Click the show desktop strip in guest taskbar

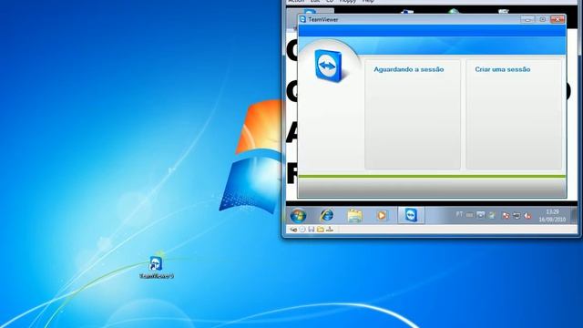tap(574, 215)
